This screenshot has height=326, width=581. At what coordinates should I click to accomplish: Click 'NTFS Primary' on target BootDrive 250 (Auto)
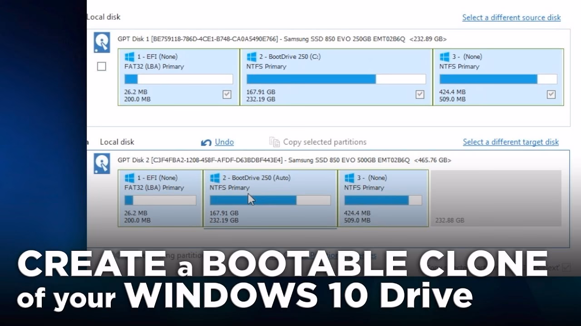point(229,187)
